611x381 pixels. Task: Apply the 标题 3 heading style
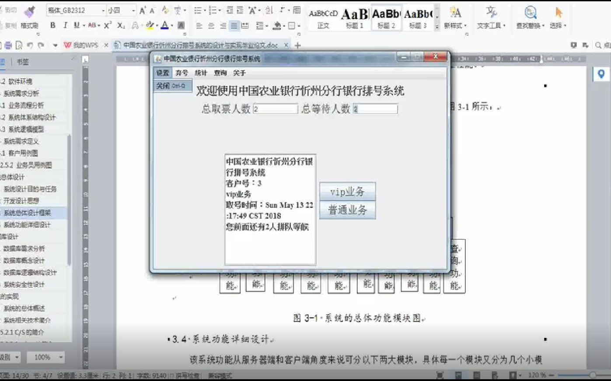click(418, 18)
